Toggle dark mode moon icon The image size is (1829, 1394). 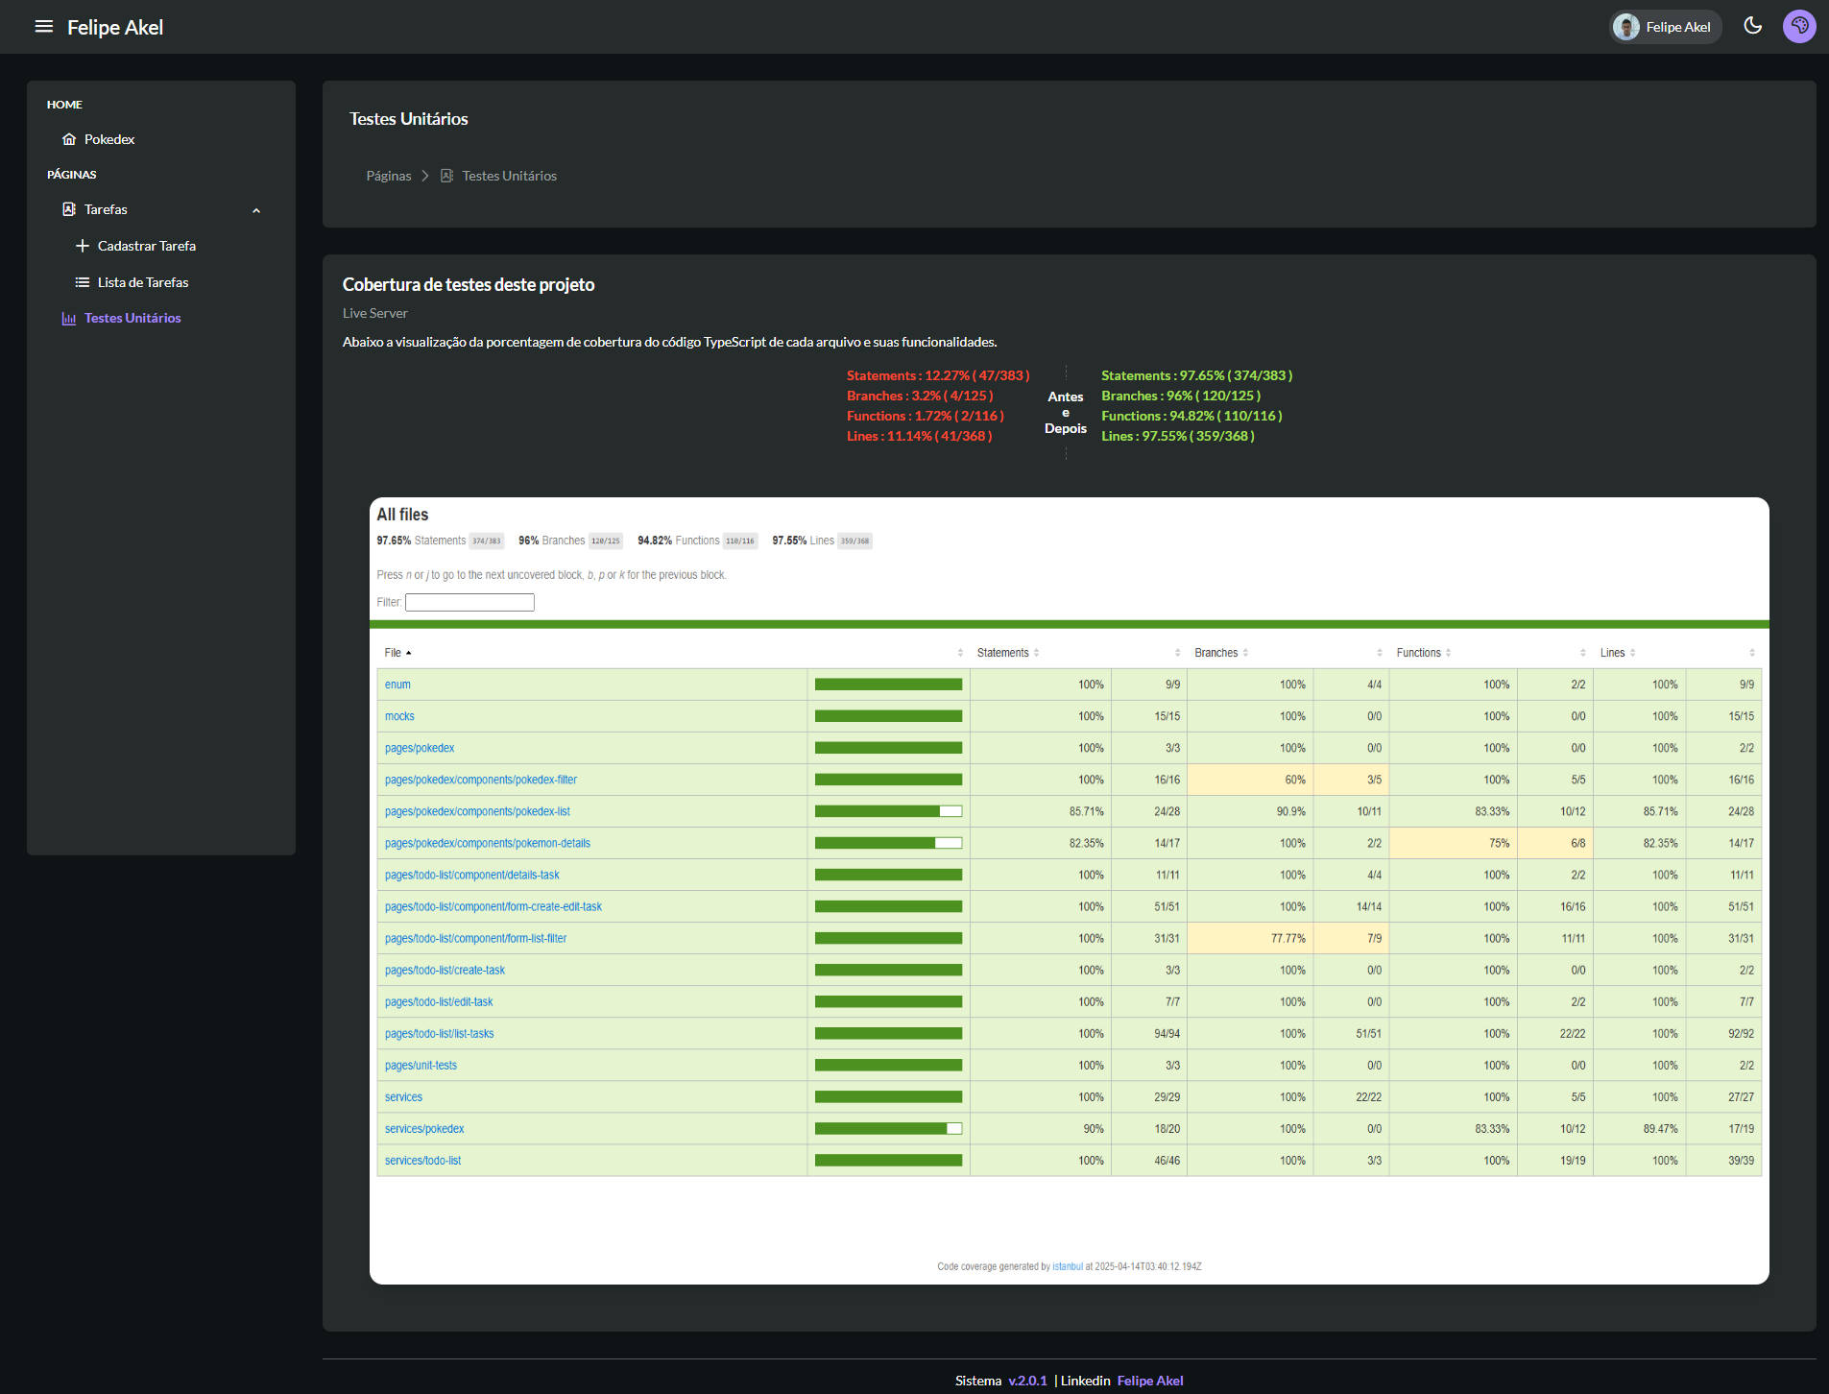pos(1752,26)
